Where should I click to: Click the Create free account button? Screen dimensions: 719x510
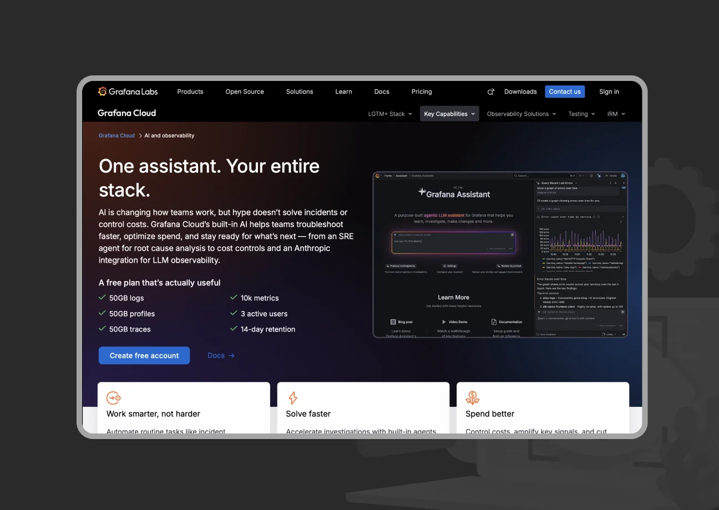[144, 355]
